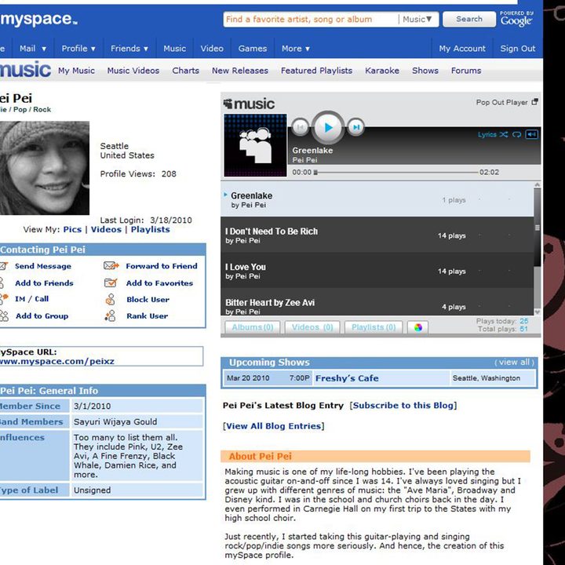
Task: Focus the artist, song or album search field
Action: [x=311, y=19]
